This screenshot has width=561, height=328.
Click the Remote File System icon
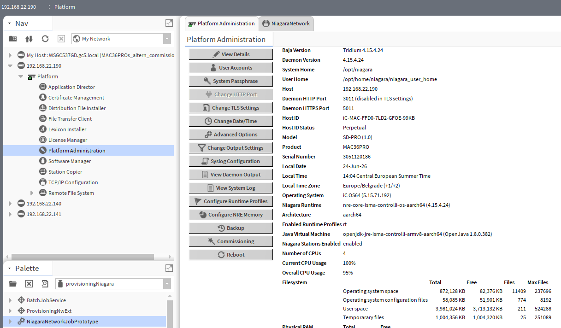coord(43,193)
